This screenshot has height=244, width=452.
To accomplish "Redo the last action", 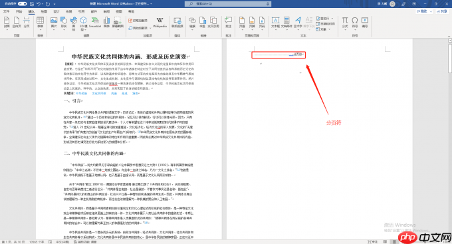I will (x=48, y=4).
